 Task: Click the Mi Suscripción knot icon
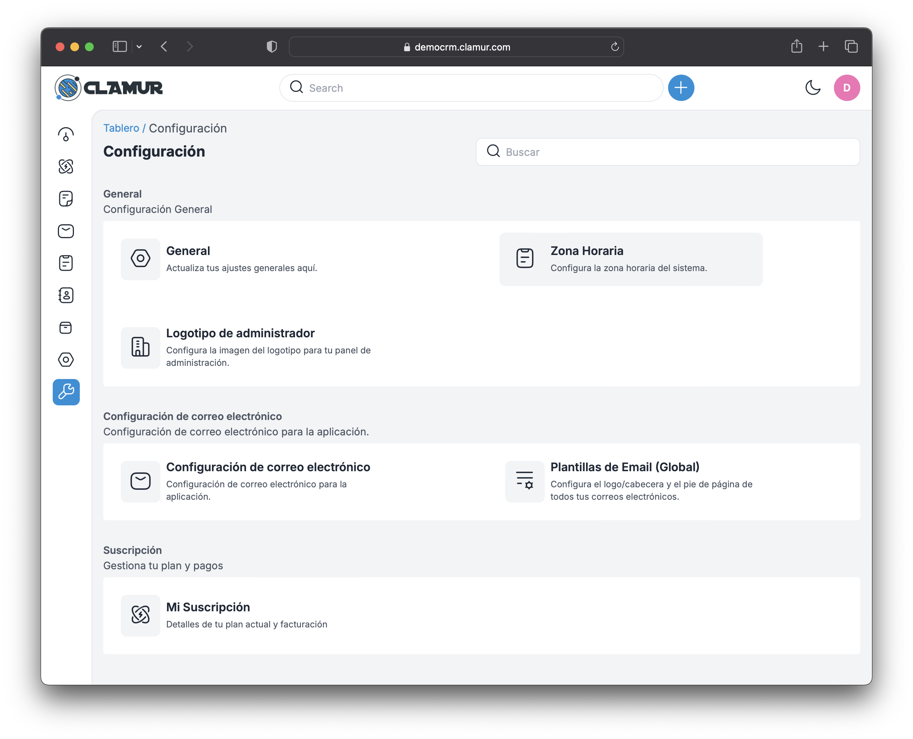[x=140, y=615]
